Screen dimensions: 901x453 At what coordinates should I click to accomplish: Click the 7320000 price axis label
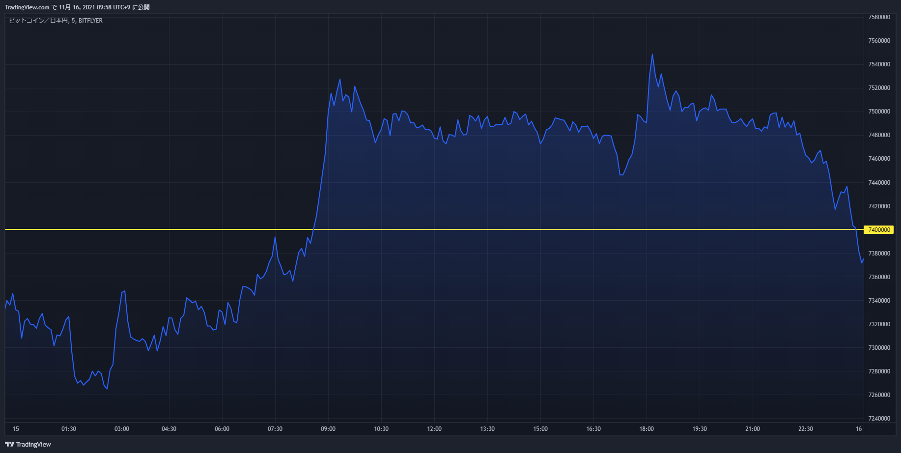(879, 324)
